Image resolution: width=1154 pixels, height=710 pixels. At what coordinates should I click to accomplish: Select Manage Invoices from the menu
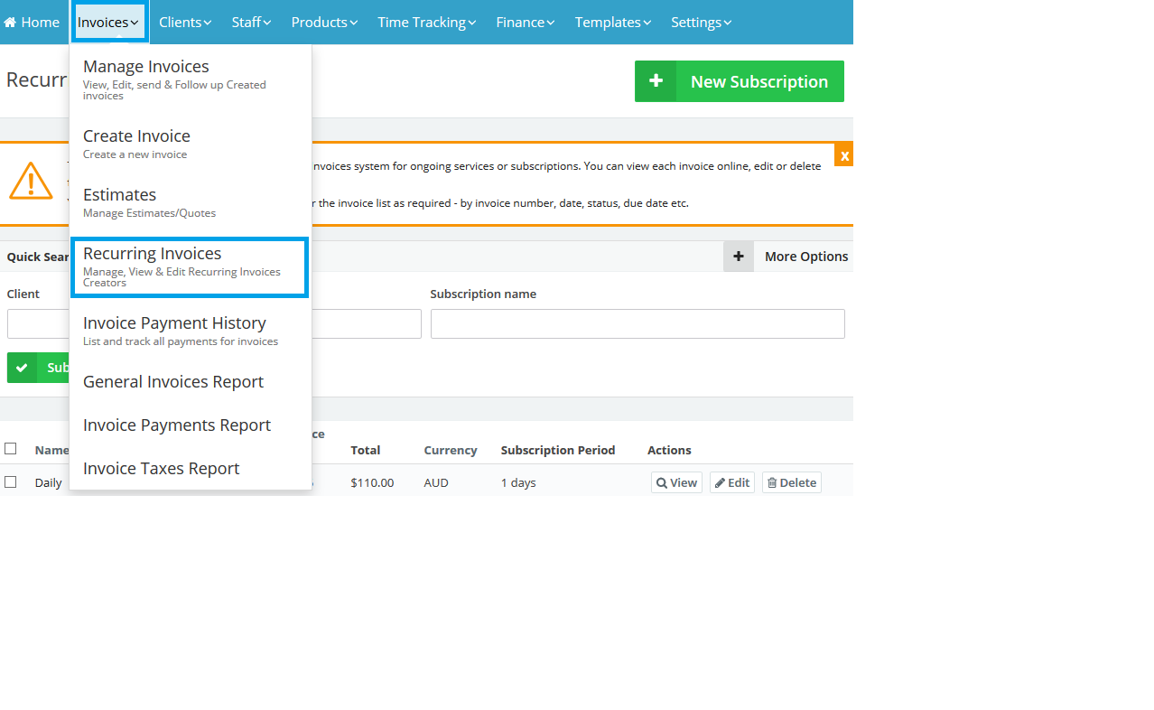pos(146,67)
